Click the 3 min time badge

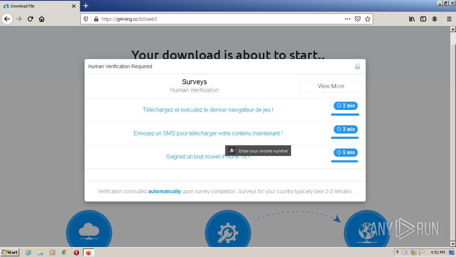click(346, 129)
